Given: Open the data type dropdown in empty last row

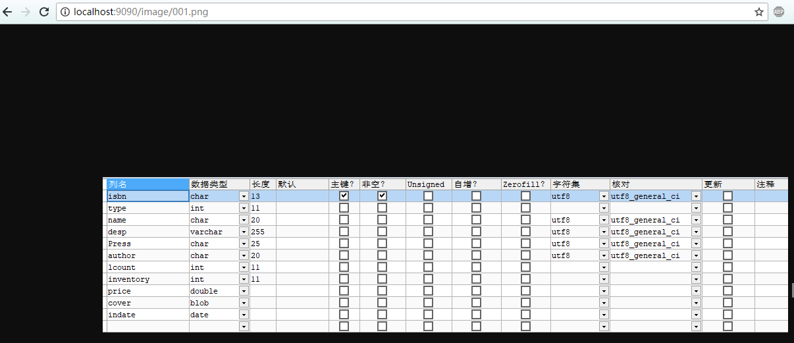Looking at the screenshot, I should 244,326.
